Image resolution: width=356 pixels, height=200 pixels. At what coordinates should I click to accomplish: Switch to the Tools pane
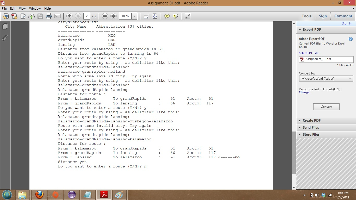306,16
